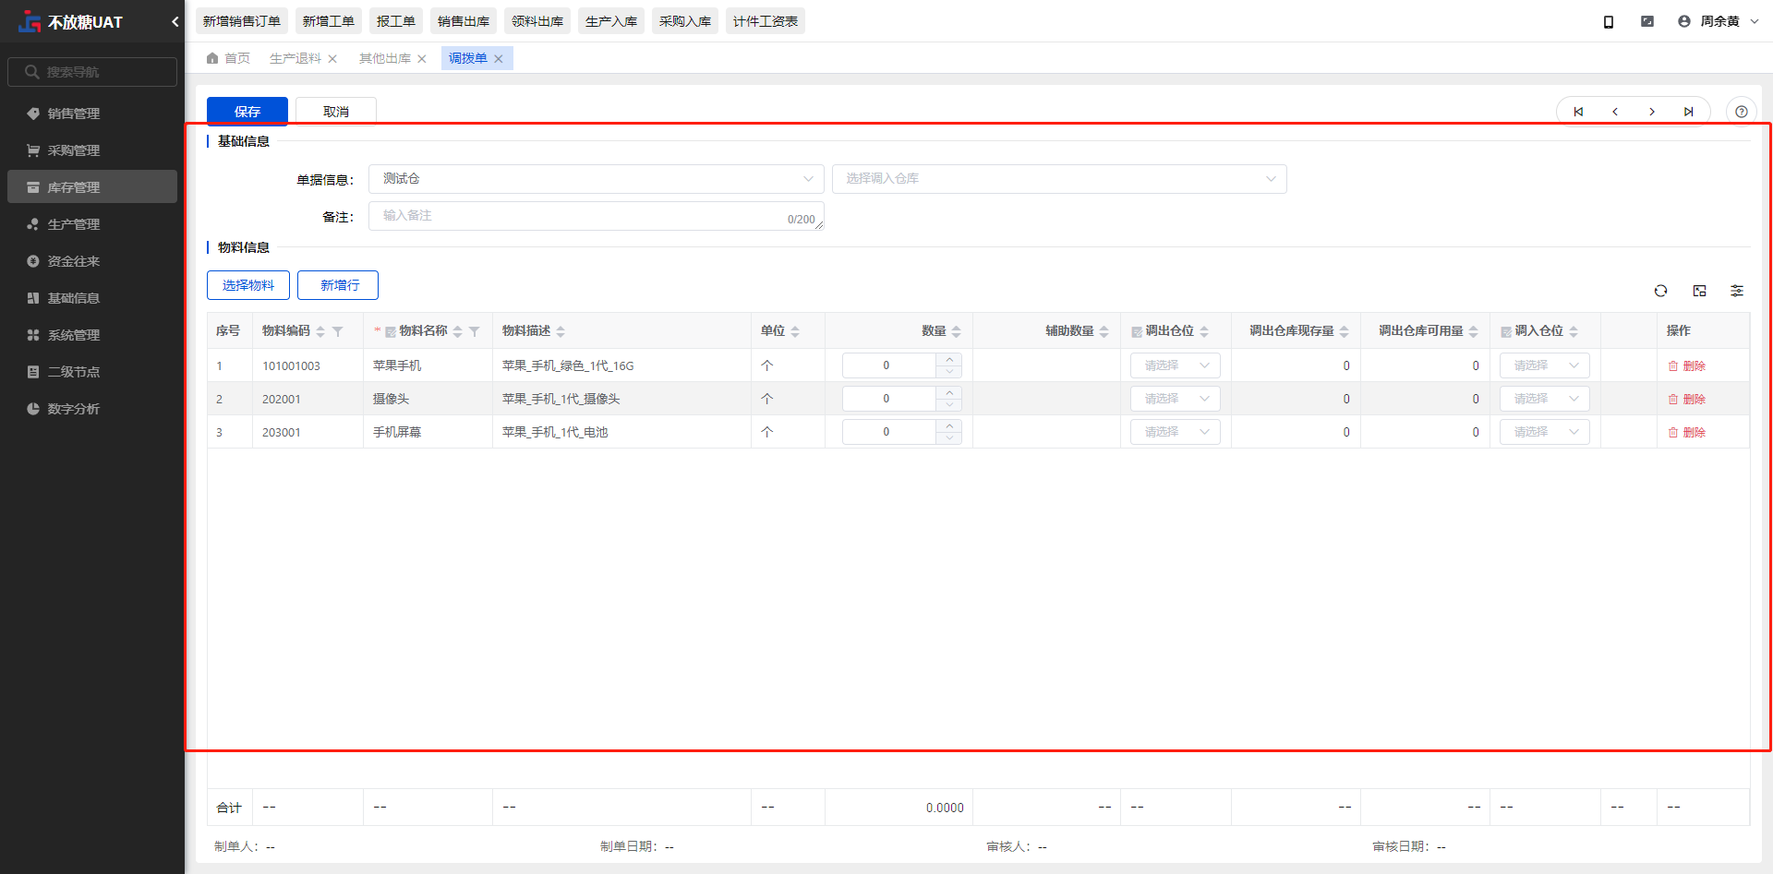Sort by 单位 column
Screen dimensions: 1773x874
(x=795, y=331)
